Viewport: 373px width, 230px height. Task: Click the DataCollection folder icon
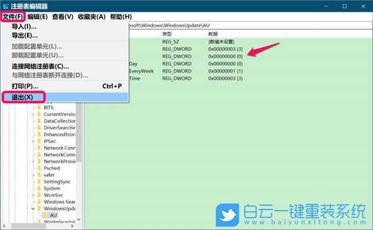(39, 121)
